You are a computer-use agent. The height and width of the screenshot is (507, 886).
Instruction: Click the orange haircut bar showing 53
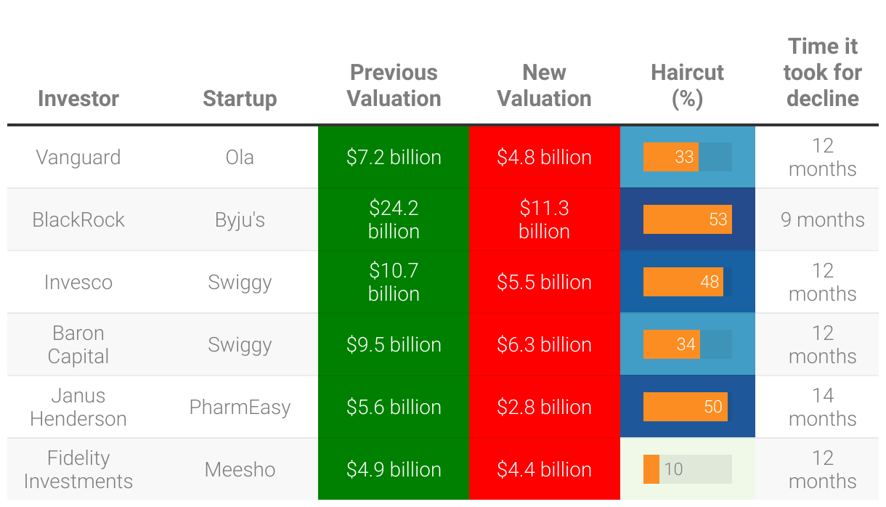(687, 219)
